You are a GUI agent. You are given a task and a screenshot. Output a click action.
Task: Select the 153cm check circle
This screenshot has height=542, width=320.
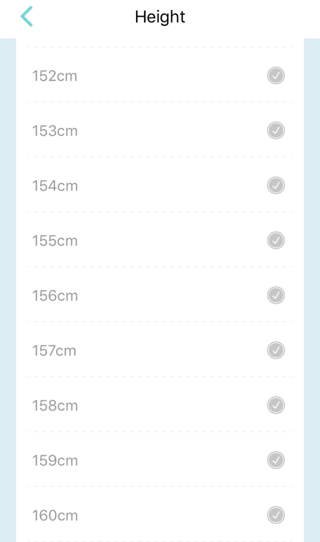coord(276,131)
